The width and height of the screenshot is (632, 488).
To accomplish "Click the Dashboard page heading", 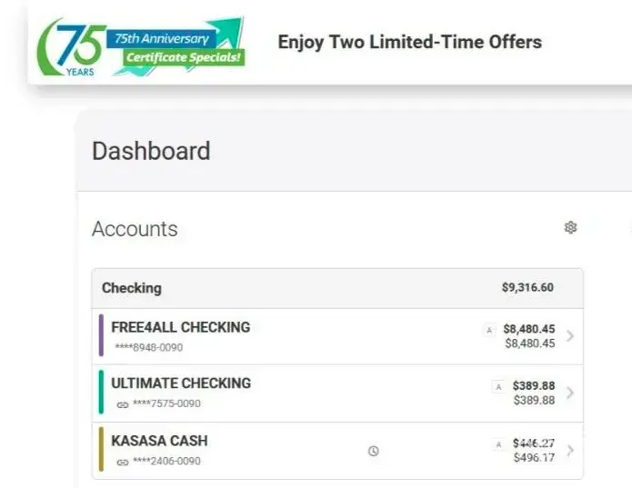I will pyautogui.click(x=151, y=151).
